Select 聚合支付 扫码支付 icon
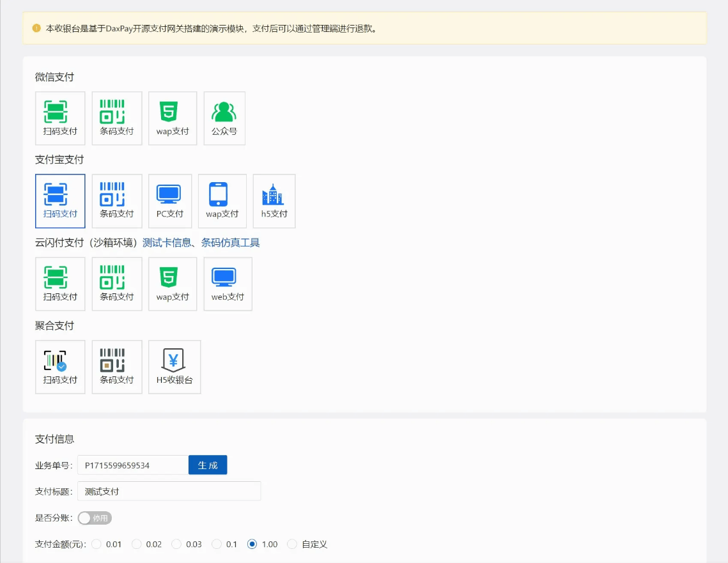This screenshot has width=728, height=563. point(60,367)
